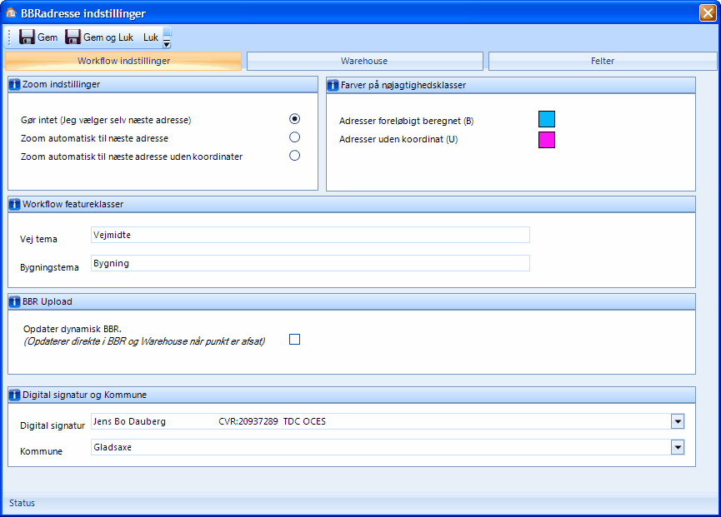Click Luk in the toolbar
Image resolution: width=721 pixels, height=517 pixels.
pyautogui.click(x=150, y=37)
